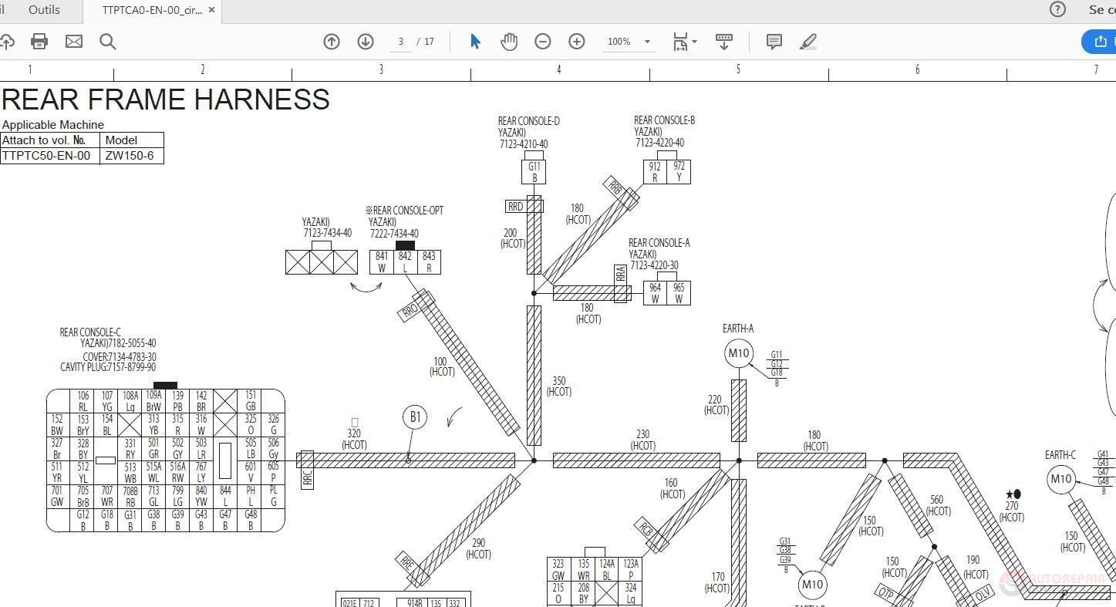Send the file by email using envelope icon

tap(74, 42)
